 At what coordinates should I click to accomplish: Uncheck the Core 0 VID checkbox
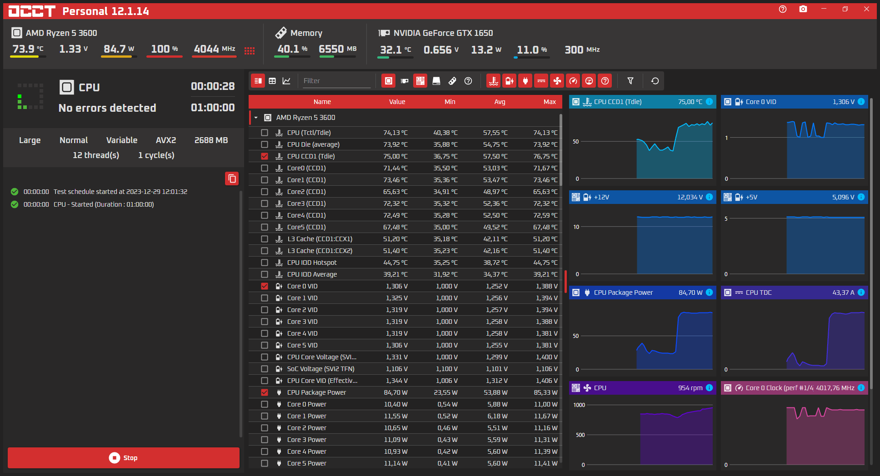(265, 286)
